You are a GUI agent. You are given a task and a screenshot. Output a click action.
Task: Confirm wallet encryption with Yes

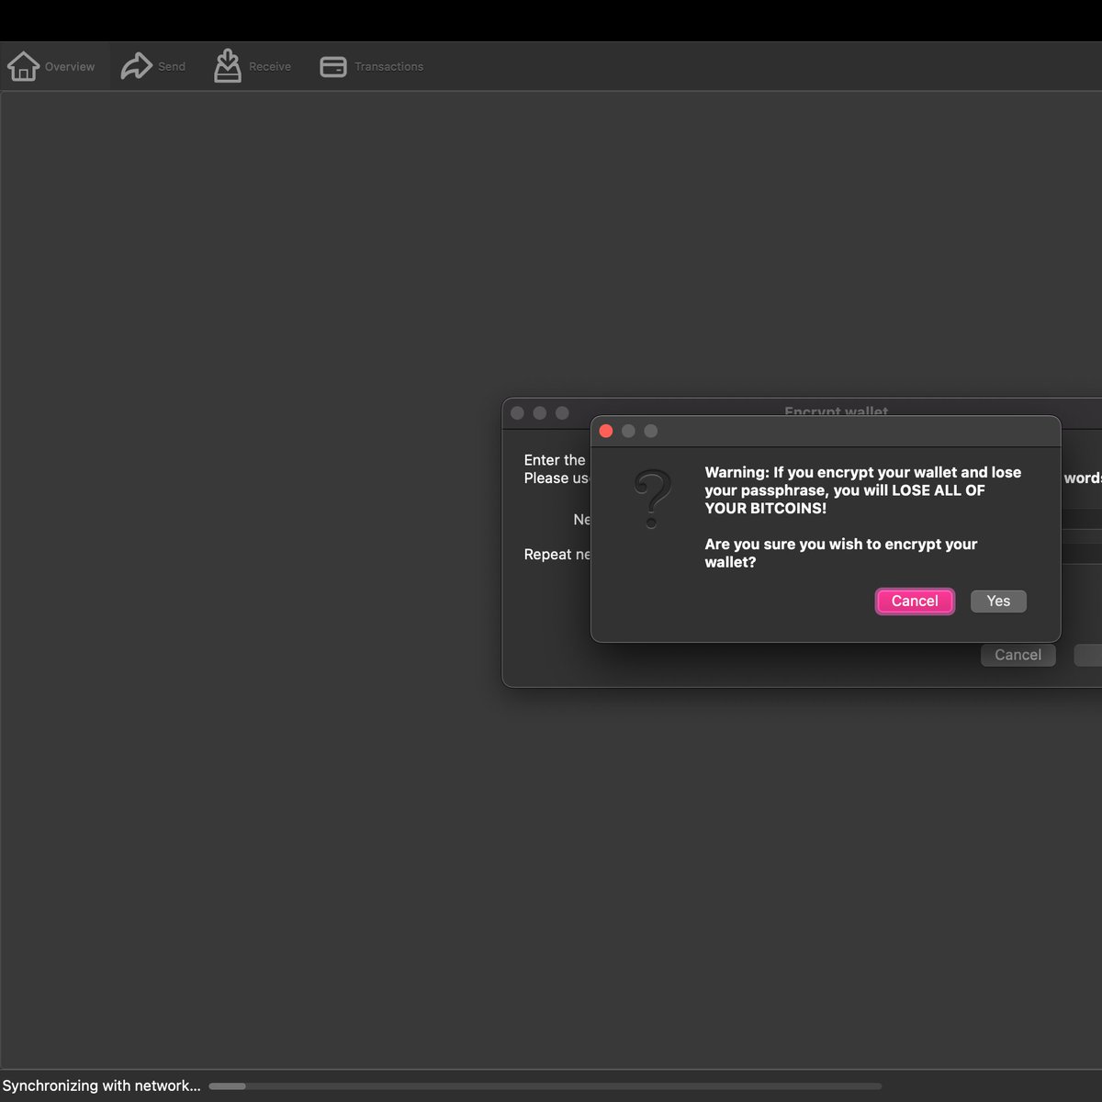pos(998,602)
